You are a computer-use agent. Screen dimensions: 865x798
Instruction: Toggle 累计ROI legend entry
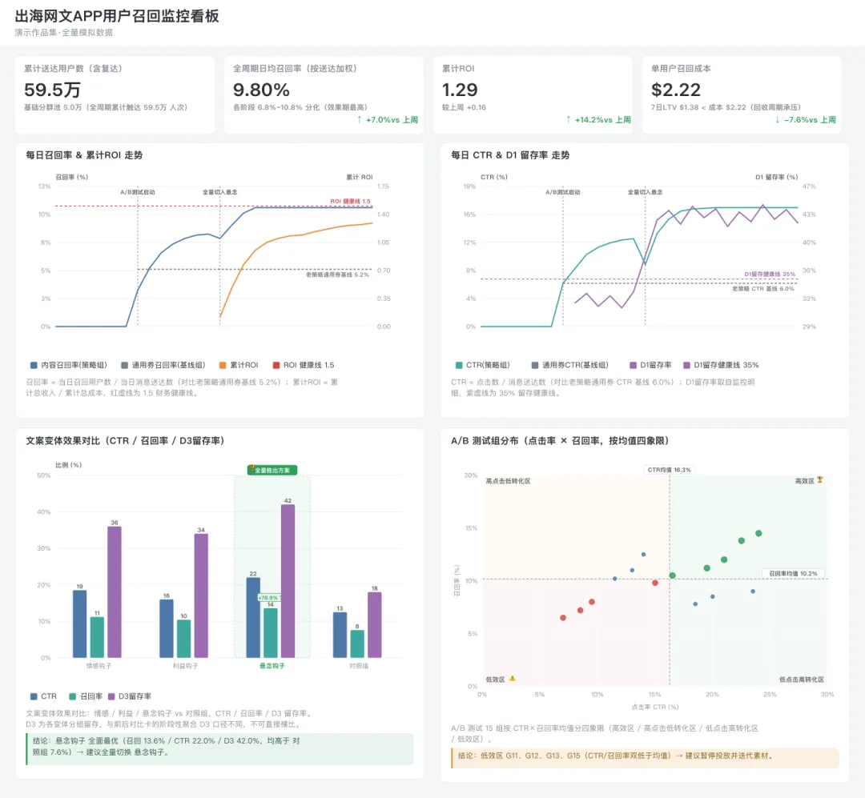pos(239,365)
